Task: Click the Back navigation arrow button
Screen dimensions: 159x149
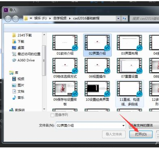Action: (x=8, y=18)
